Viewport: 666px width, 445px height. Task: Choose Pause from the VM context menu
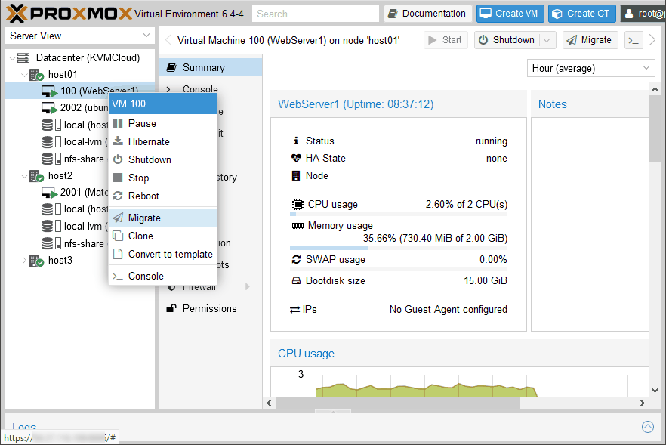162,124
